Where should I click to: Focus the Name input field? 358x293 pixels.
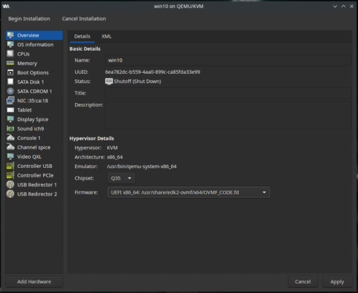click(x=228, y=60)
